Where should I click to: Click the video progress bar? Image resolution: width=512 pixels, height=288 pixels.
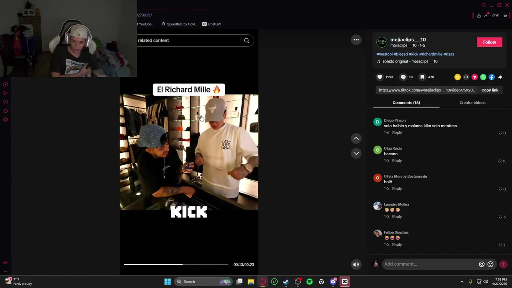click(x=176, y=264)
